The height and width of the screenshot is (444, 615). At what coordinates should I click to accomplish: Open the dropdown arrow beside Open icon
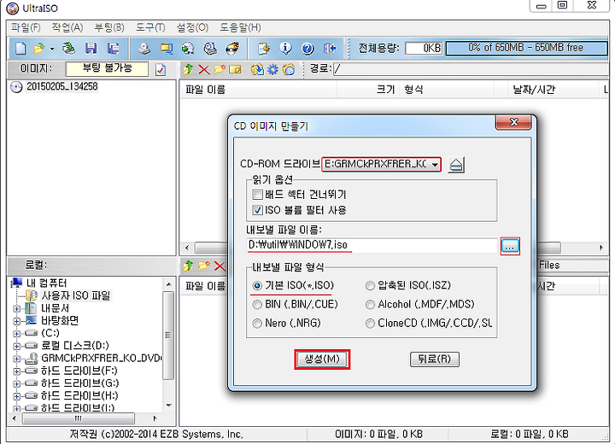(x=52, y=49)
